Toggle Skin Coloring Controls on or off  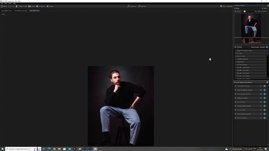[261, 114]
